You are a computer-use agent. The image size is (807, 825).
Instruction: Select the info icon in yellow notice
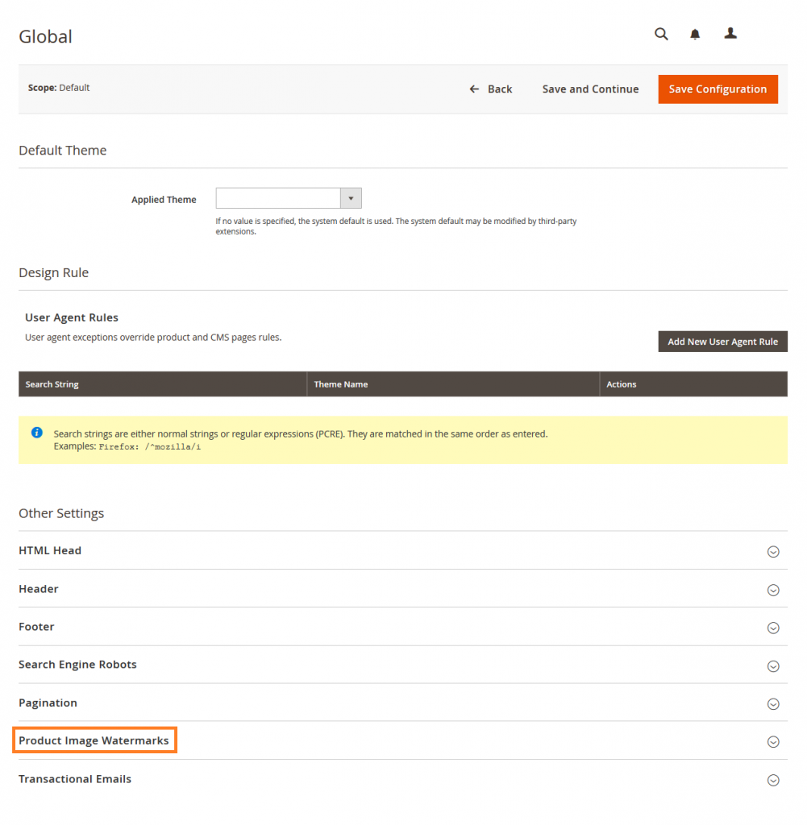coord(35,433)
